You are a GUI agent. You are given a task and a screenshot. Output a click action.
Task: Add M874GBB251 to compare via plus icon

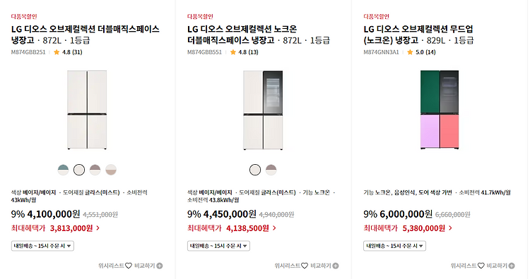[160, 266]
